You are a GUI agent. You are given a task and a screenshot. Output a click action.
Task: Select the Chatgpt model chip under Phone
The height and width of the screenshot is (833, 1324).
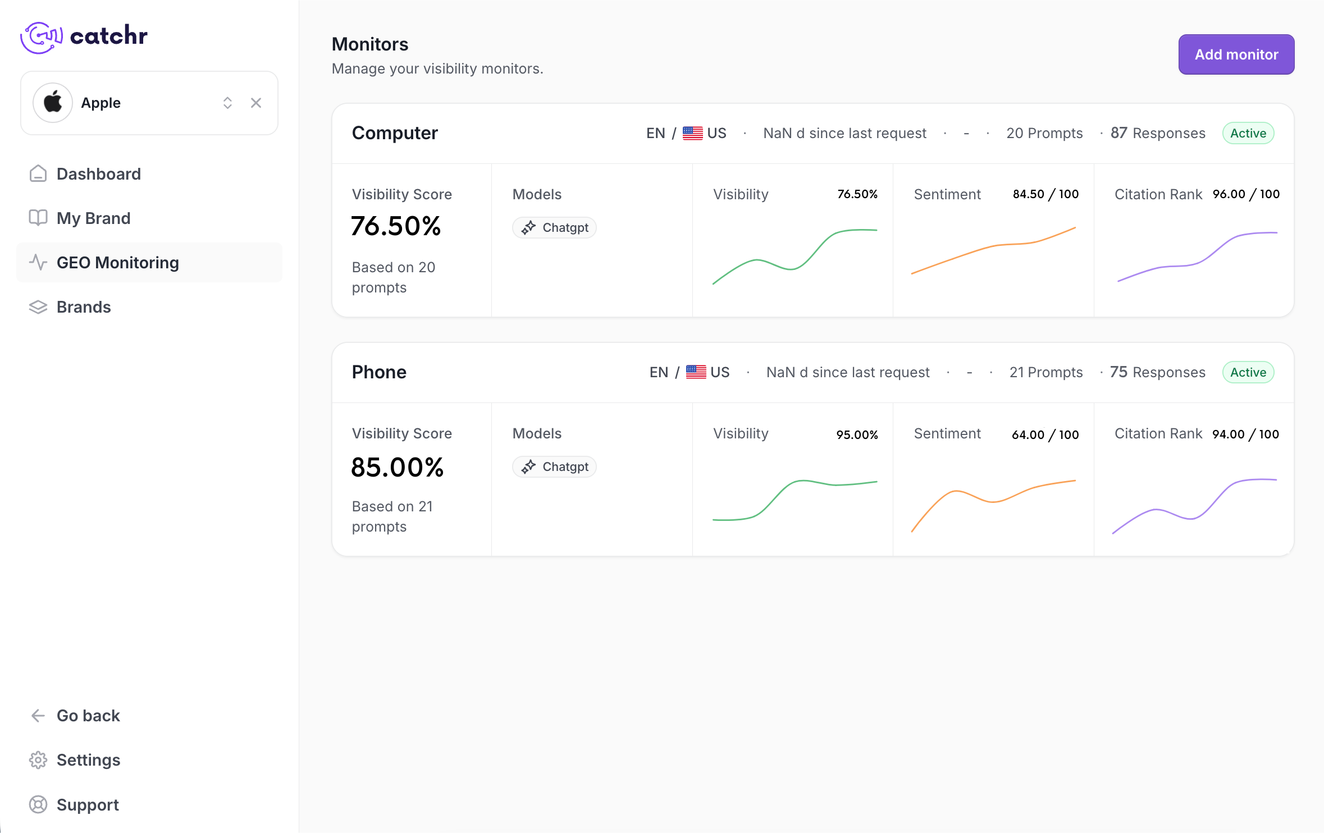coord(554,466)
